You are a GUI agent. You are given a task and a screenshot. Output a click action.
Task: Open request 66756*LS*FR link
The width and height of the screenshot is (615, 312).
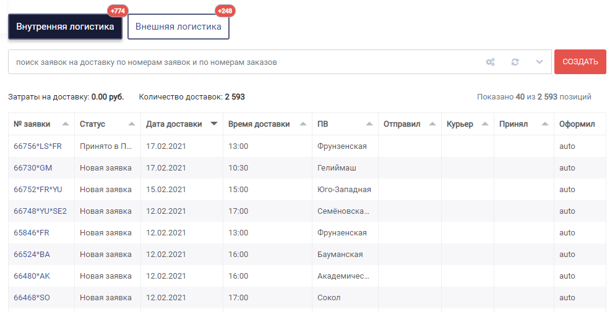38,146
